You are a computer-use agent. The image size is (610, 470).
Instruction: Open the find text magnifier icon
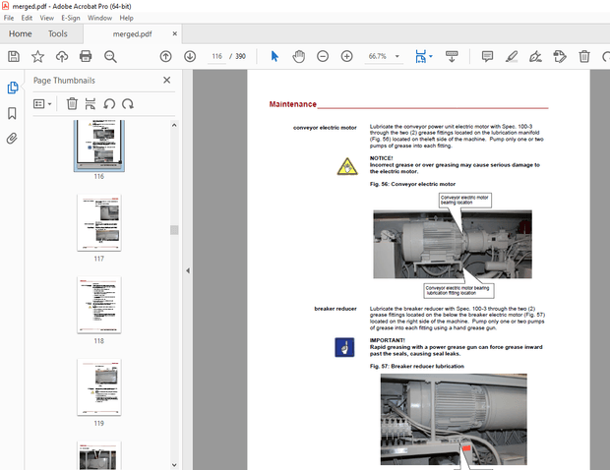[x=110, y=57]
